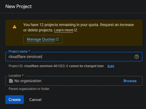Click the orange warning triangle icon
The image size is (146, 109).
point(14,27)
